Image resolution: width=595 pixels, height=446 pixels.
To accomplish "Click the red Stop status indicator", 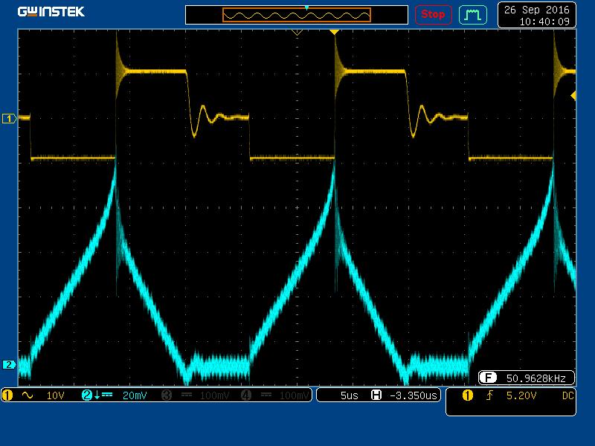I will [x=432, y=14].
